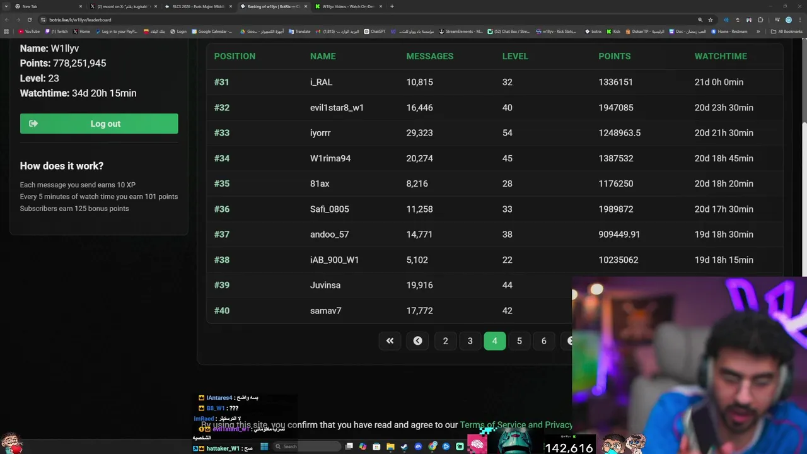The width and height of the screenshot is (807, 454).
Task: Go forward with browser forward arrow
Action: click(18, 20)
